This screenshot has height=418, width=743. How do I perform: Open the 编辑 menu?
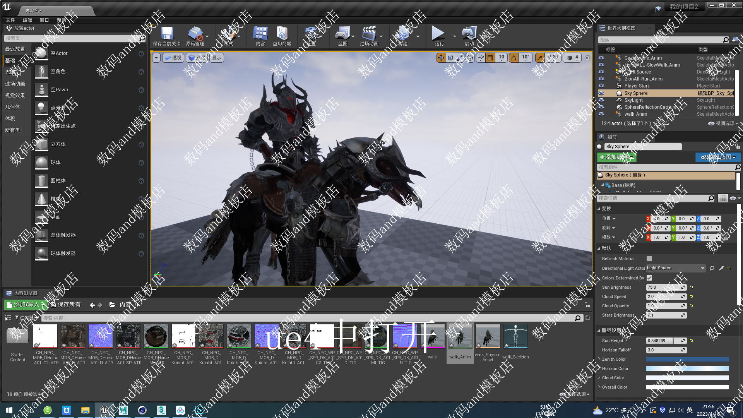[x=27, y=20]
